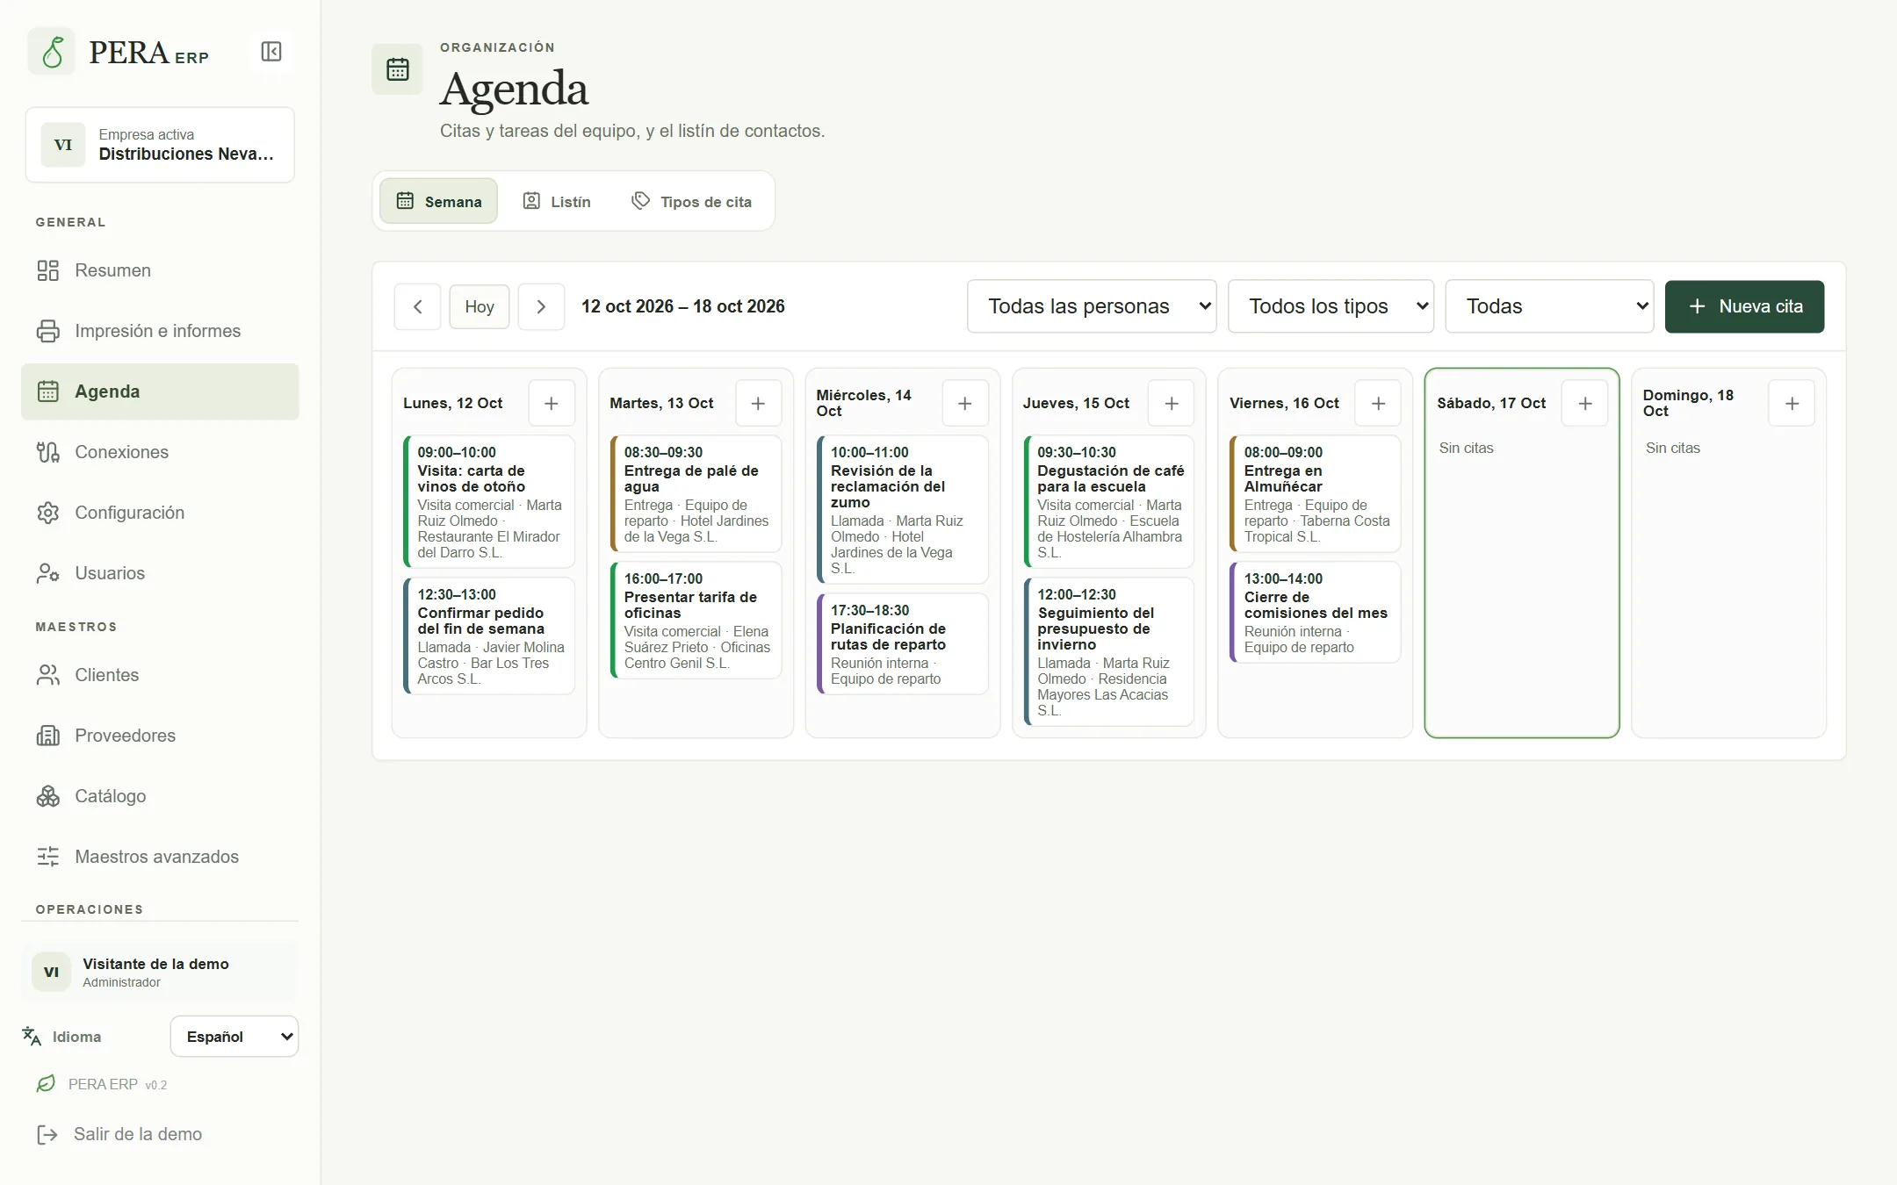This screenshot has height=1185, width=1897.
Task: Open the Español language dropdown
Action: tap(234, 1037)
